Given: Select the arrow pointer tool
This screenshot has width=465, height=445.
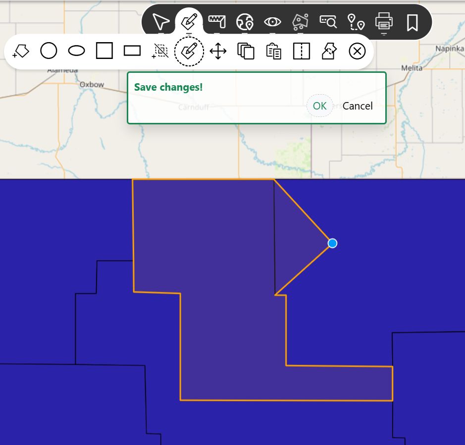Looking at the screenshot, I should (x=161, y=22).
